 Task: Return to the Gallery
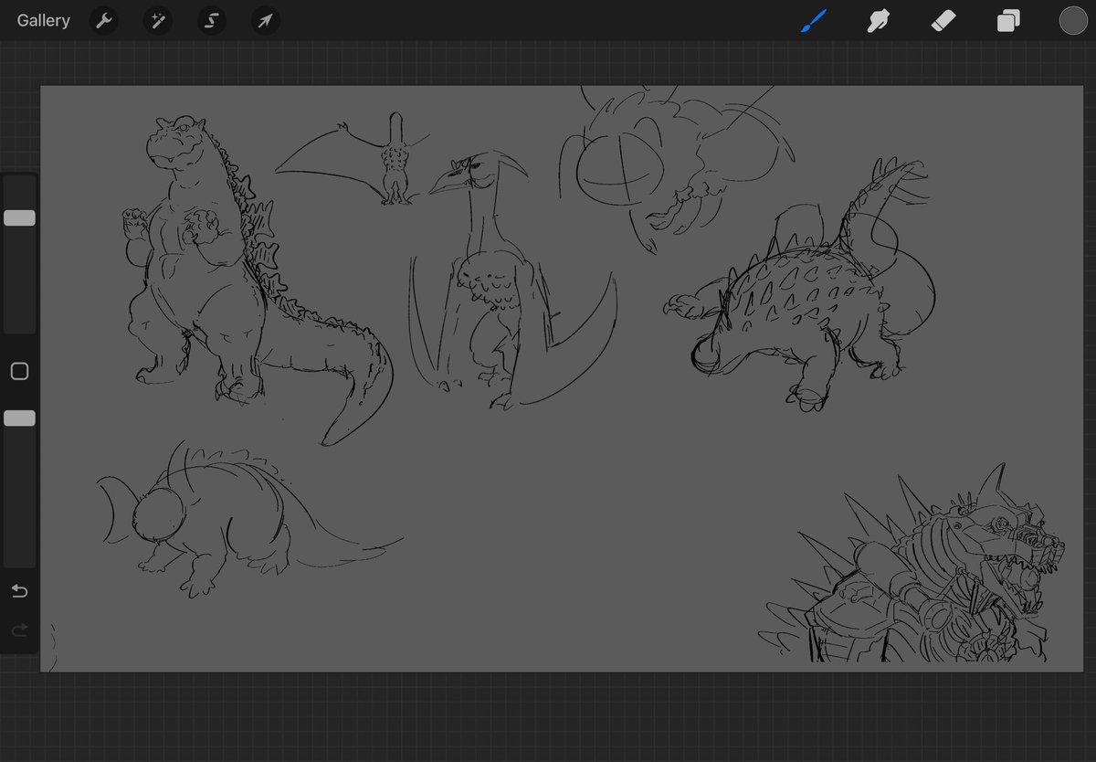pyautogui.click(x=43, y=20)
